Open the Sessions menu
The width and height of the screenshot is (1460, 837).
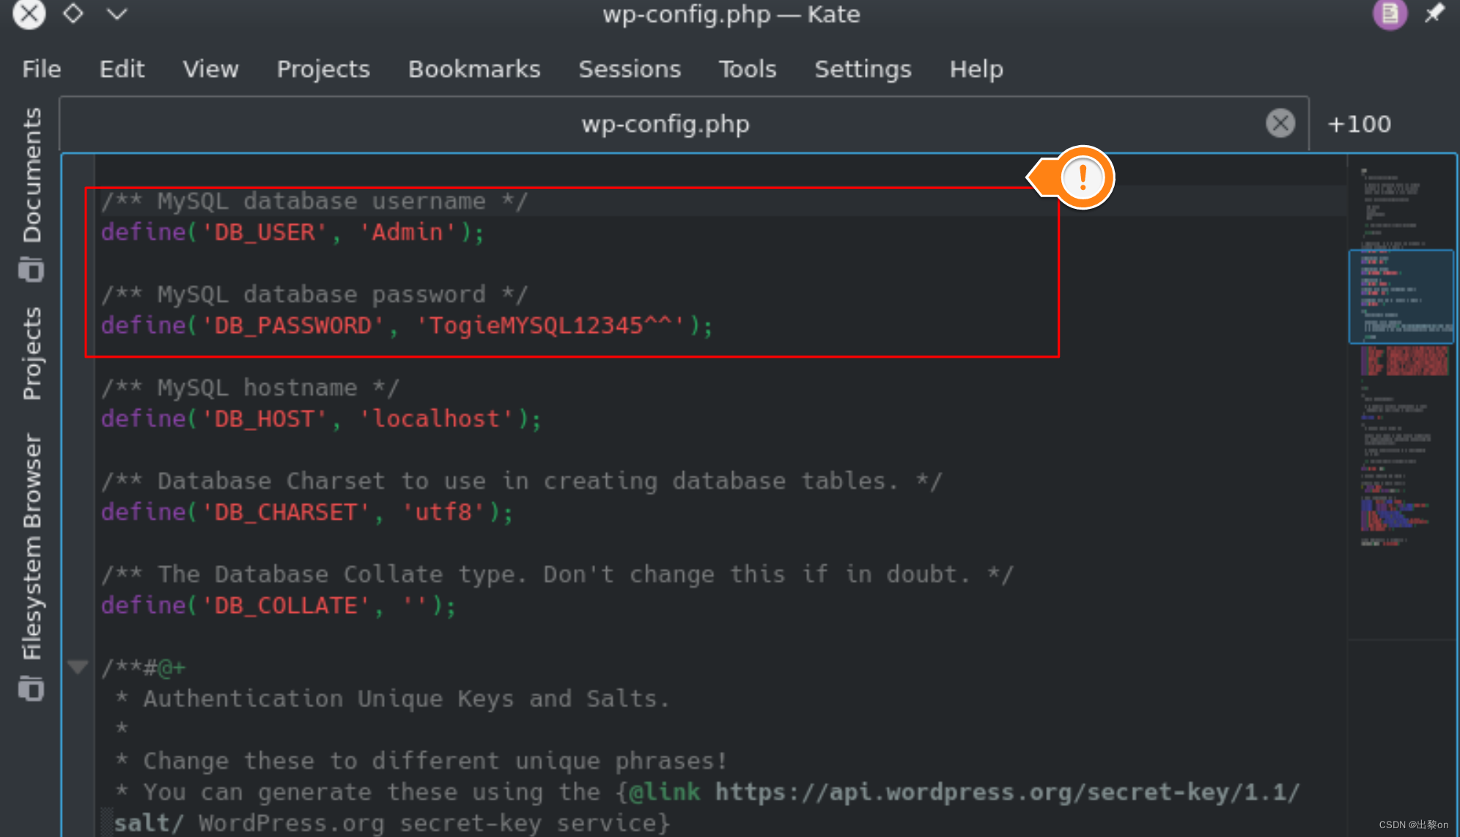click(x=630, y=69)
